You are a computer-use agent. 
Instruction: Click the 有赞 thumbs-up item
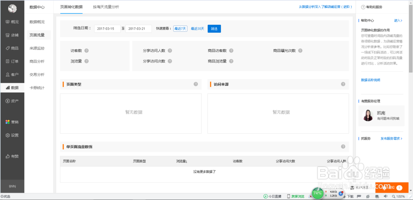click(12, 156)
